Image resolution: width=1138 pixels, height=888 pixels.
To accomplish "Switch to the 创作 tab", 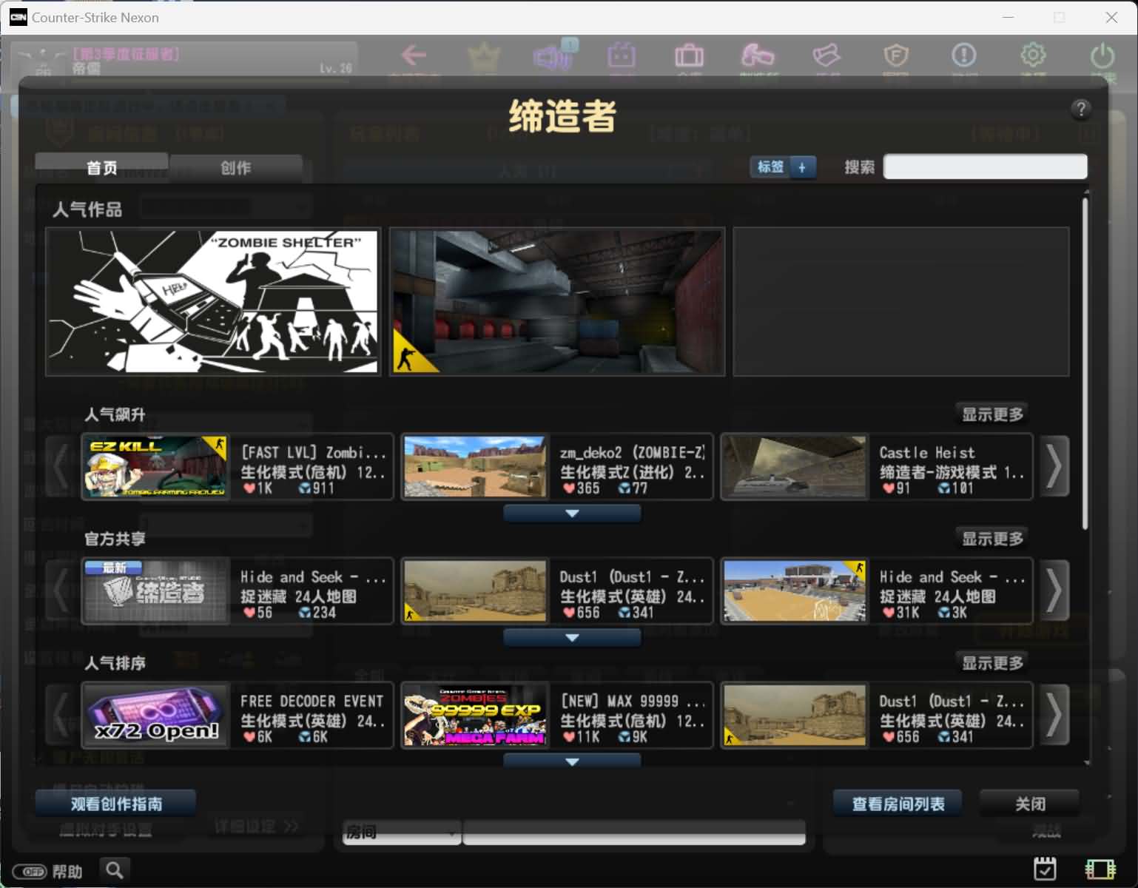I will click(x=236, y=167).
